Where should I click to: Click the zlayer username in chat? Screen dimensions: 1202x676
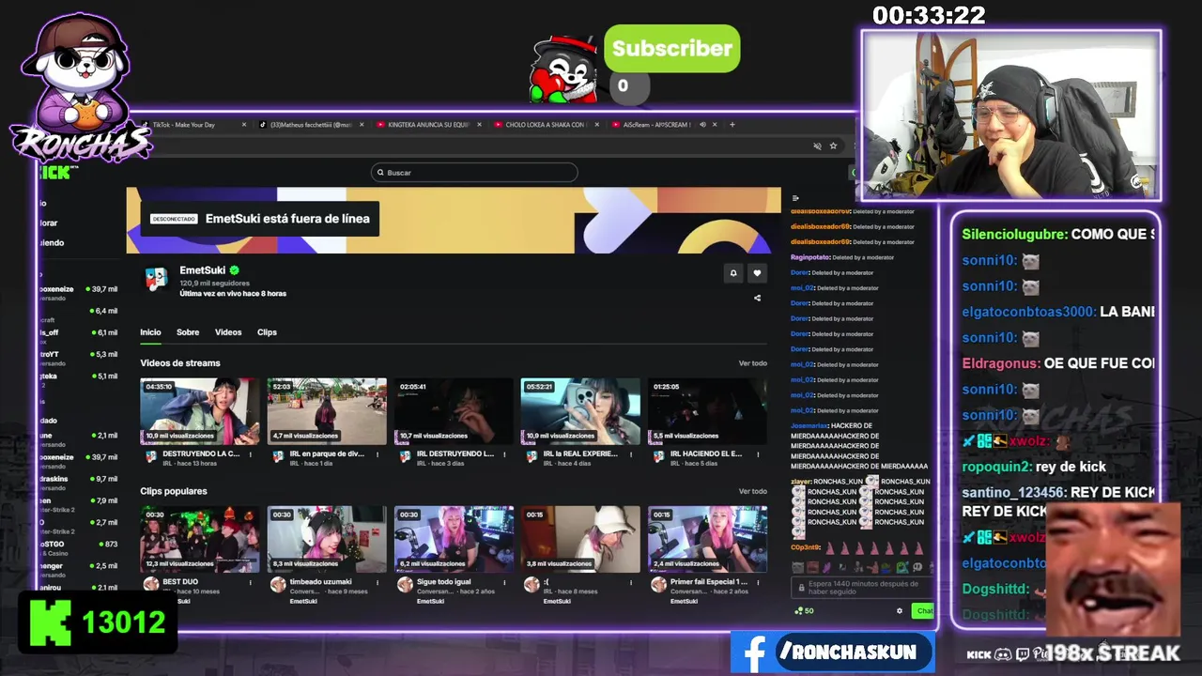point(800,482)
